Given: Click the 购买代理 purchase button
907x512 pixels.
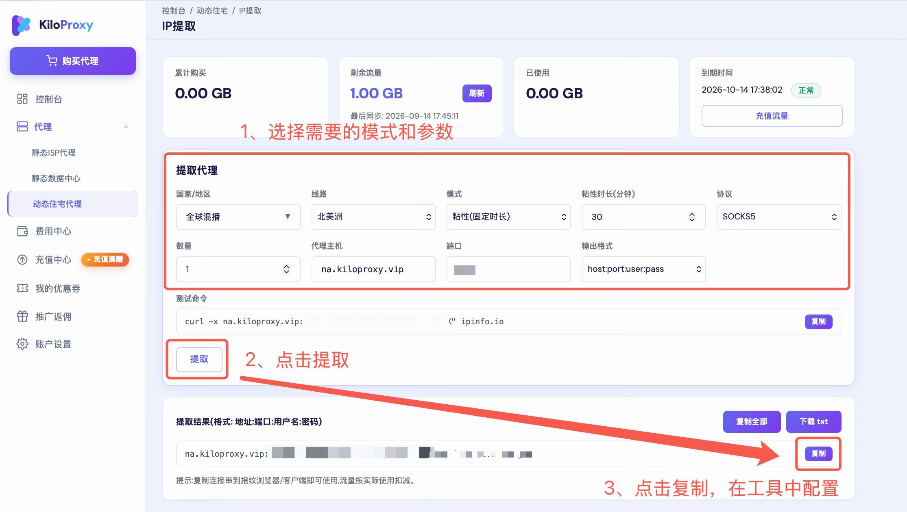Looking at the screenshot, I should click(x=73, y=61).
